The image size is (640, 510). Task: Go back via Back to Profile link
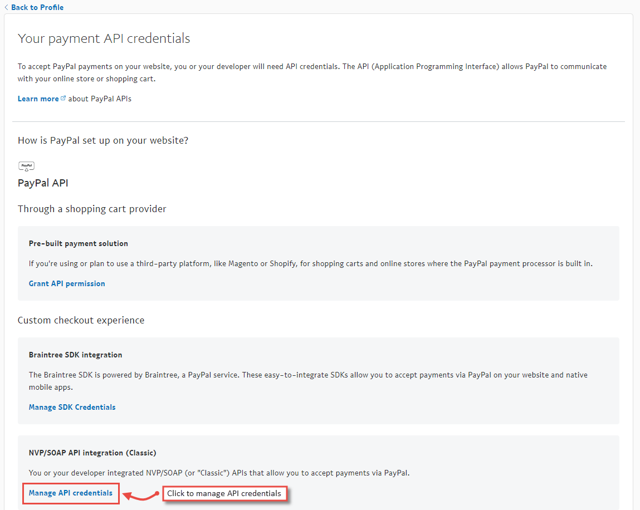[37, 7]
